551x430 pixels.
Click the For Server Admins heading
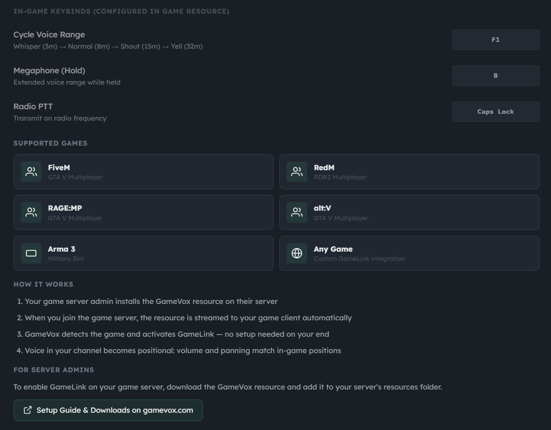54,370
